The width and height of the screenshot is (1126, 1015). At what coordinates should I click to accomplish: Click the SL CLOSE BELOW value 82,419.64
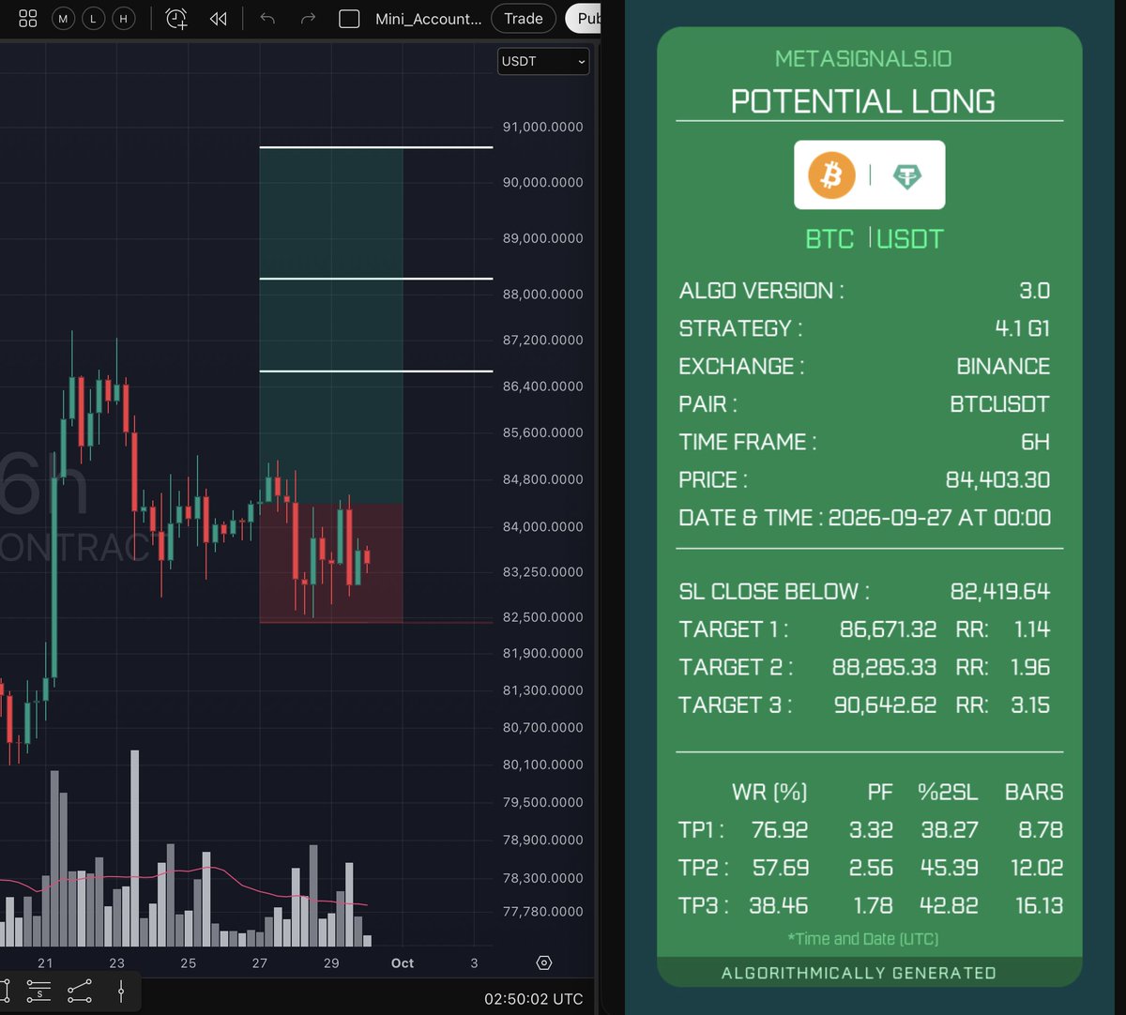(x=1000, y=592)
